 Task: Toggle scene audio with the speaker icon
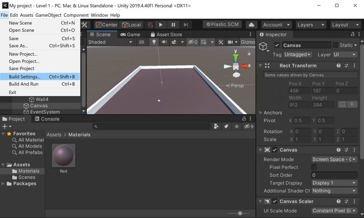[x=164, y=42]
